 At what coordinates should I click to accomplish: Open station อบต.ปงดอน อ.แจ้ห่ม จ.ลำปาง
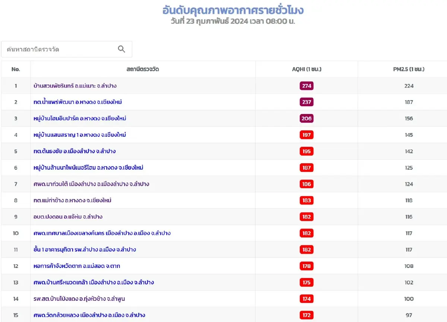point(68,217)
